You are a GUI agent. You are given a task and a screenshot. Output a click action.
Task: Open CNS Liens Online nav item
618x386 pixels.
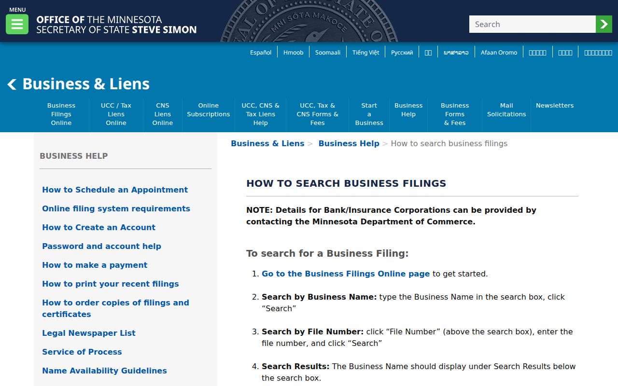click(x=163, y=114)
